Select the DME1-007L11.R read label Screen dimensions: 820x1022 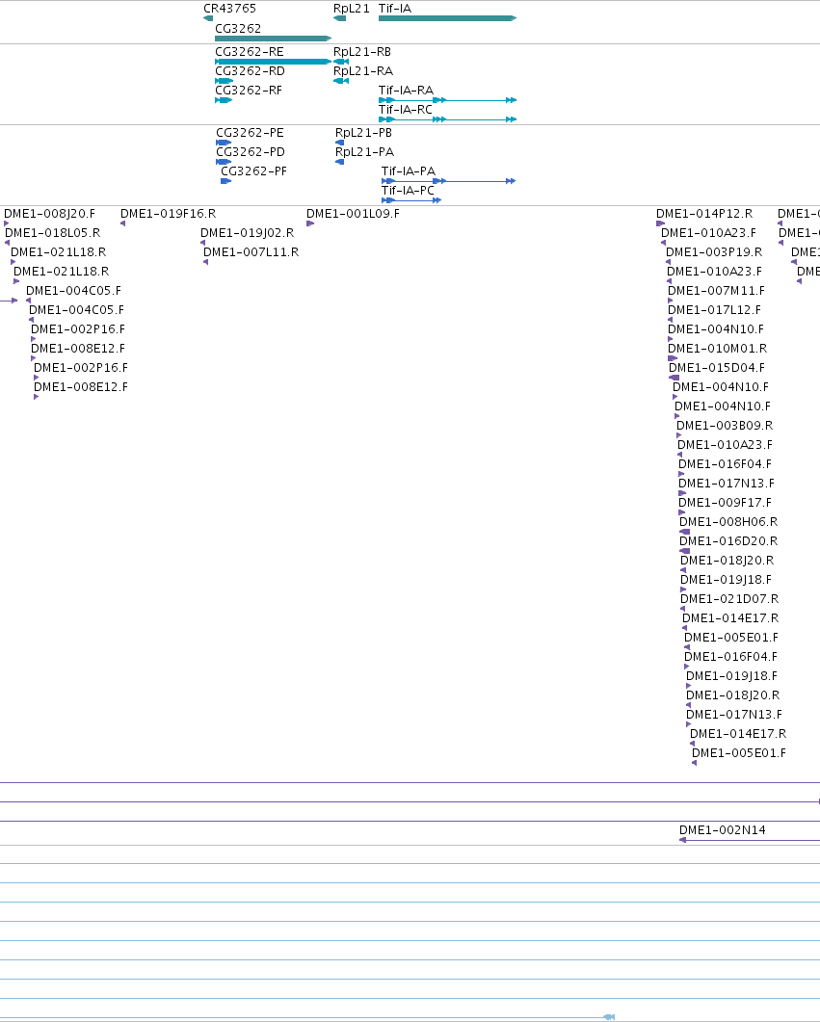[251, 251]
